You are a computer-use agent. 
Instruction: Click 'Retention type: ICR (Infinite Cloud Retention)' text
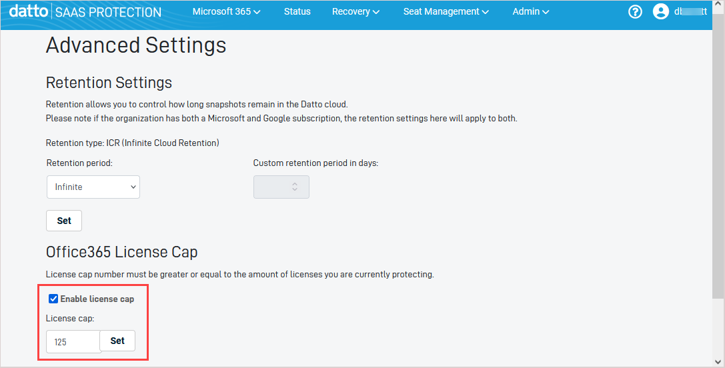pos(132,143)
